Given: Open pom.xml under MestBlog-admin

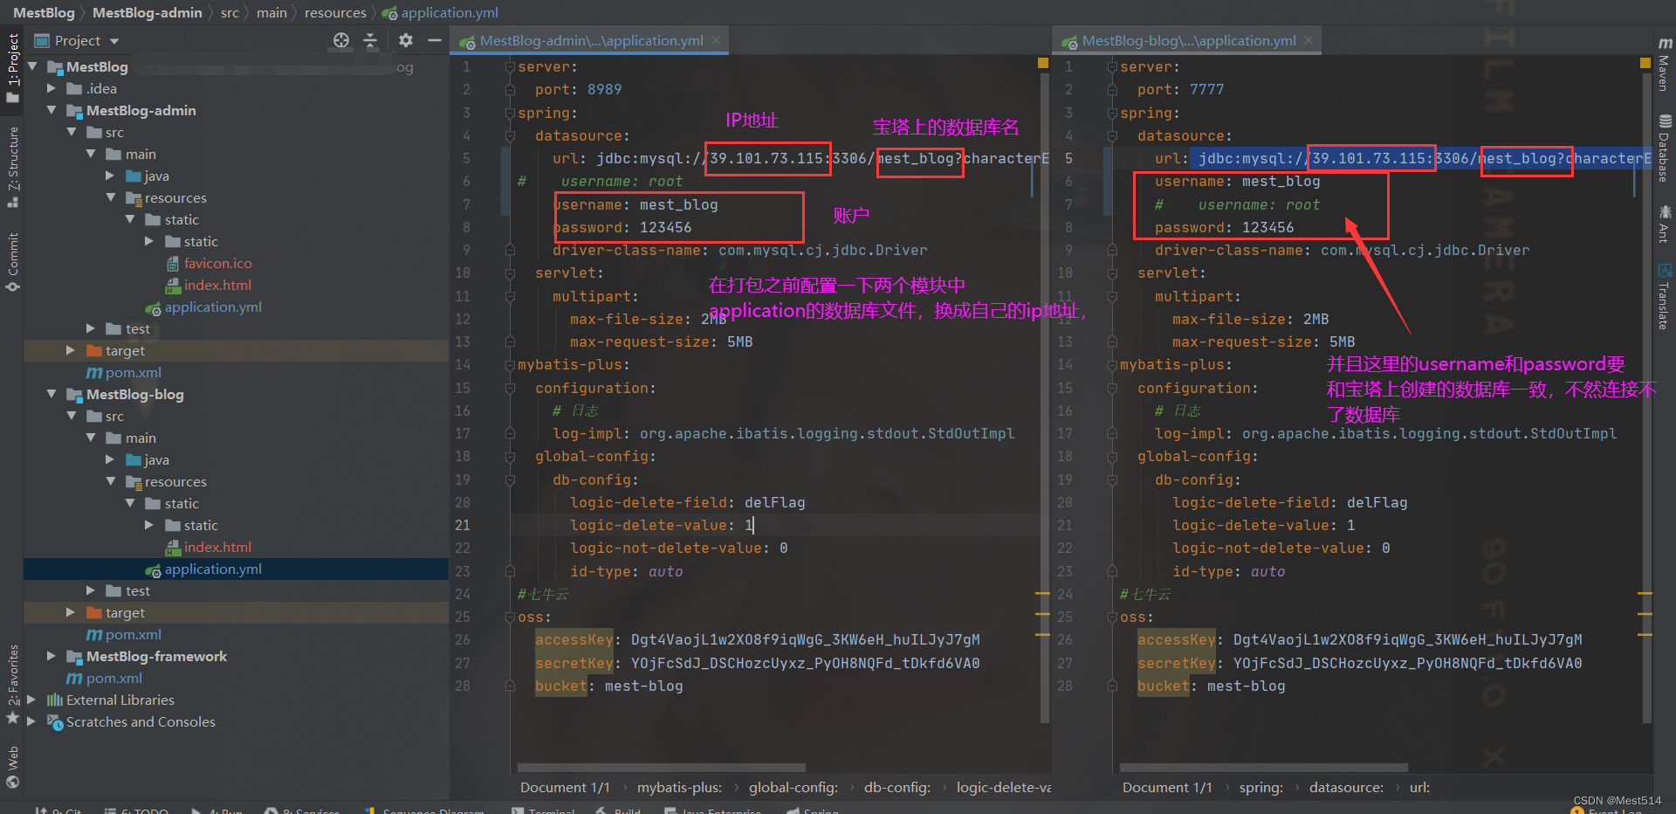Looking at the screenshot, I should coord(124,372).
